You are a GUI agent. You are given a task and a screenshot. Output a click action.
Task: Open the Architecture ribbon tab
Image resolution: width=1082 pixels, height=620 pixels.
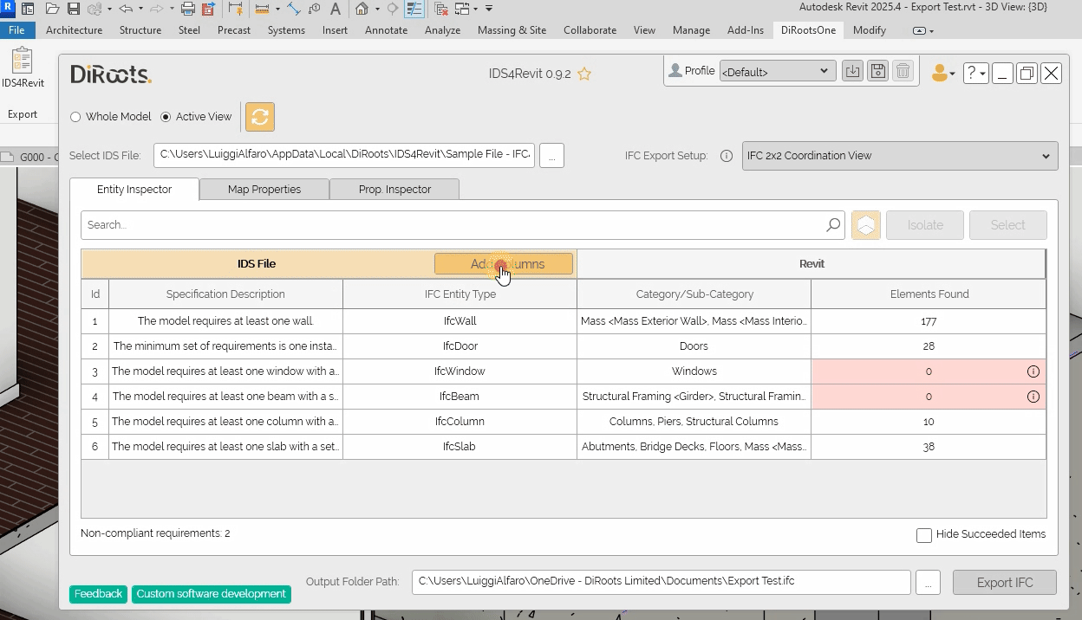click(74, 30)
